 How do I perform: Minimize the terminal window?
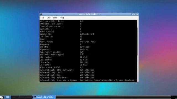[x=132, y=14]
